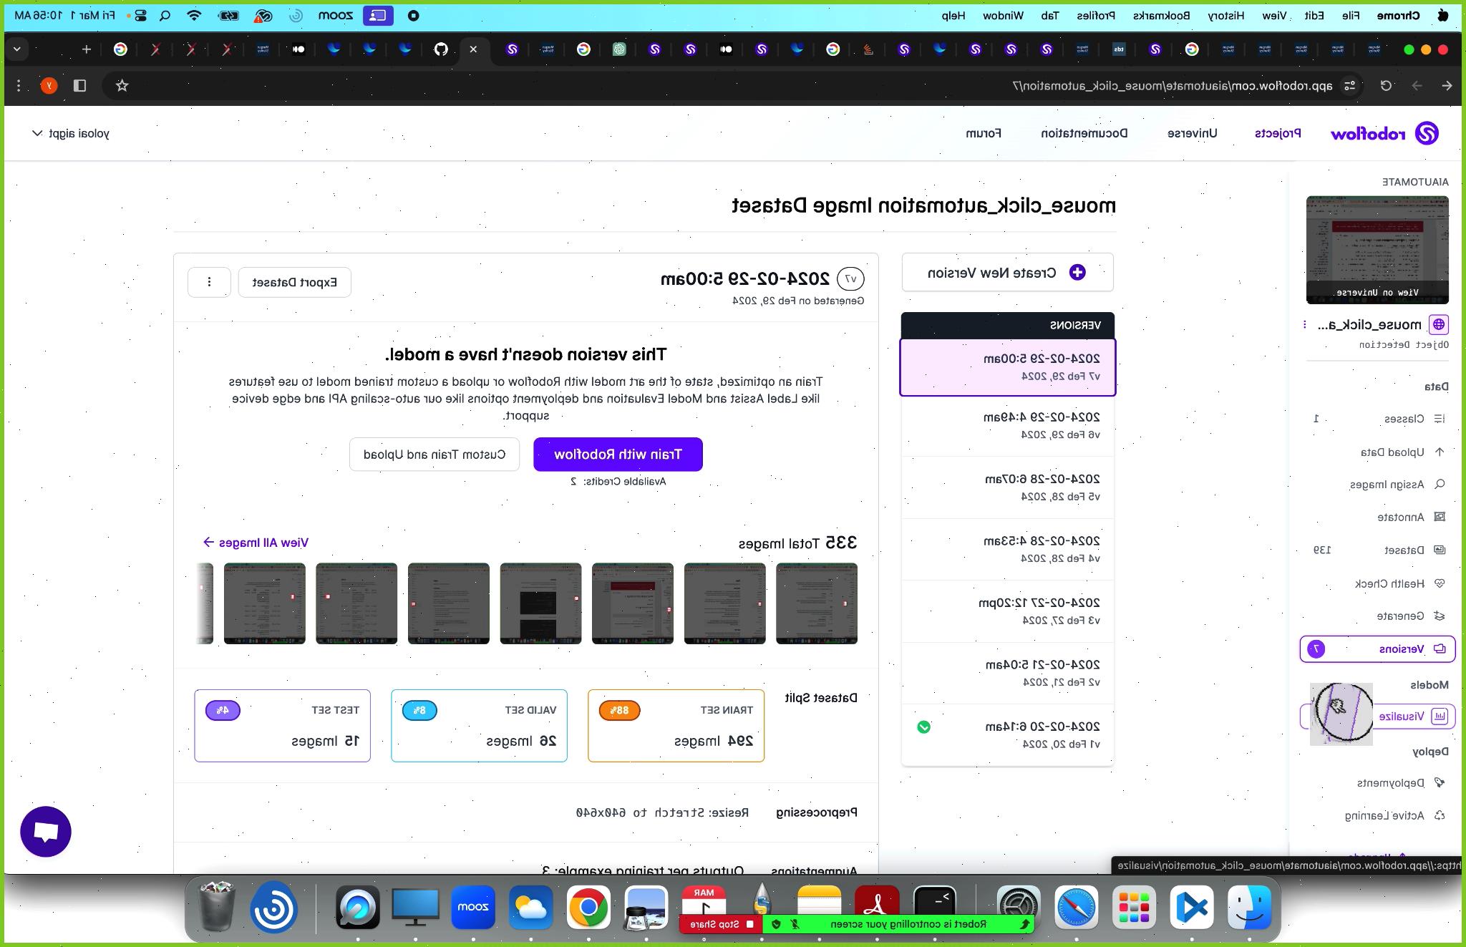Screen dimensions: 1466x947
Task: Open Visual Studio Code from the Dock
Action: click(x=1191, y=908)
